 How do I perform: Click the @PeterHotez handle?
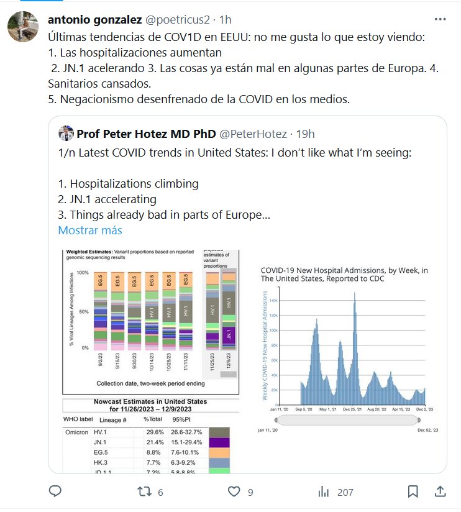[x=253, y=134]
